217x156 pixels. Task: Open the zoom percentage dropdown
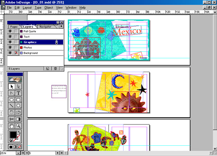click(18, 153)
